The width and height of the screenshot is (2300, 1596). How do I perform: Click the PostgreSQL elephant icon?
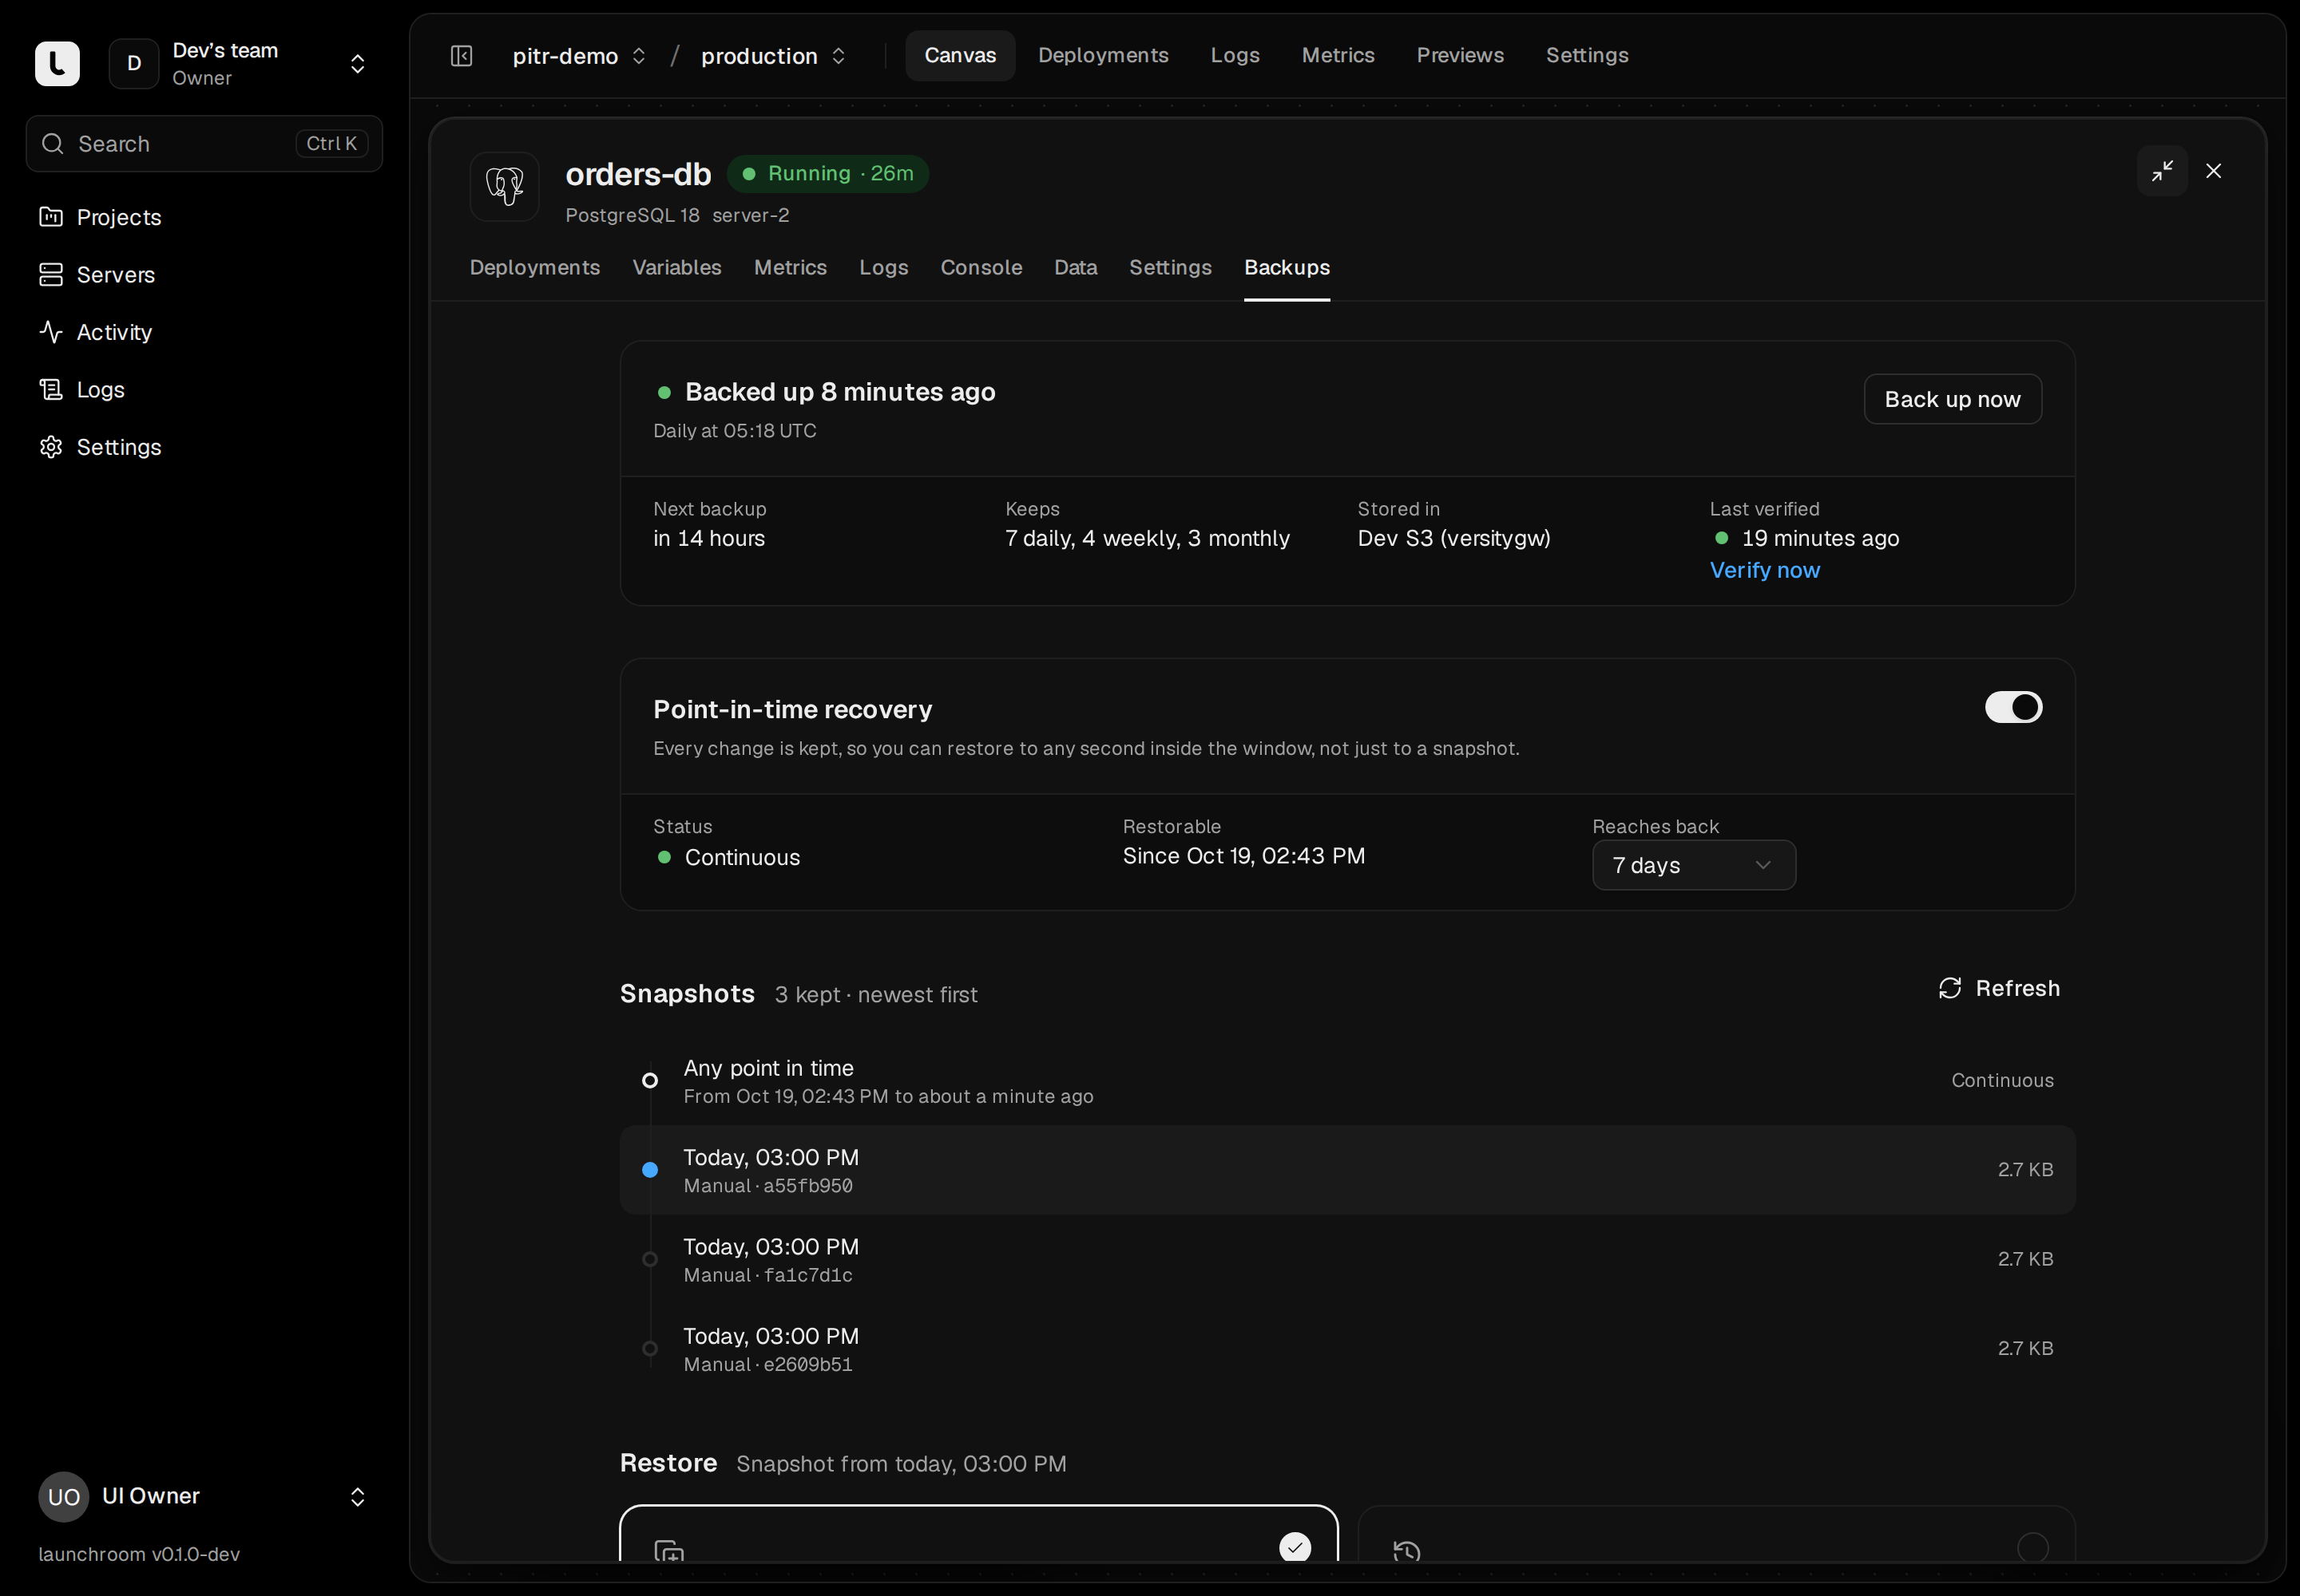(x=505, y=186)
